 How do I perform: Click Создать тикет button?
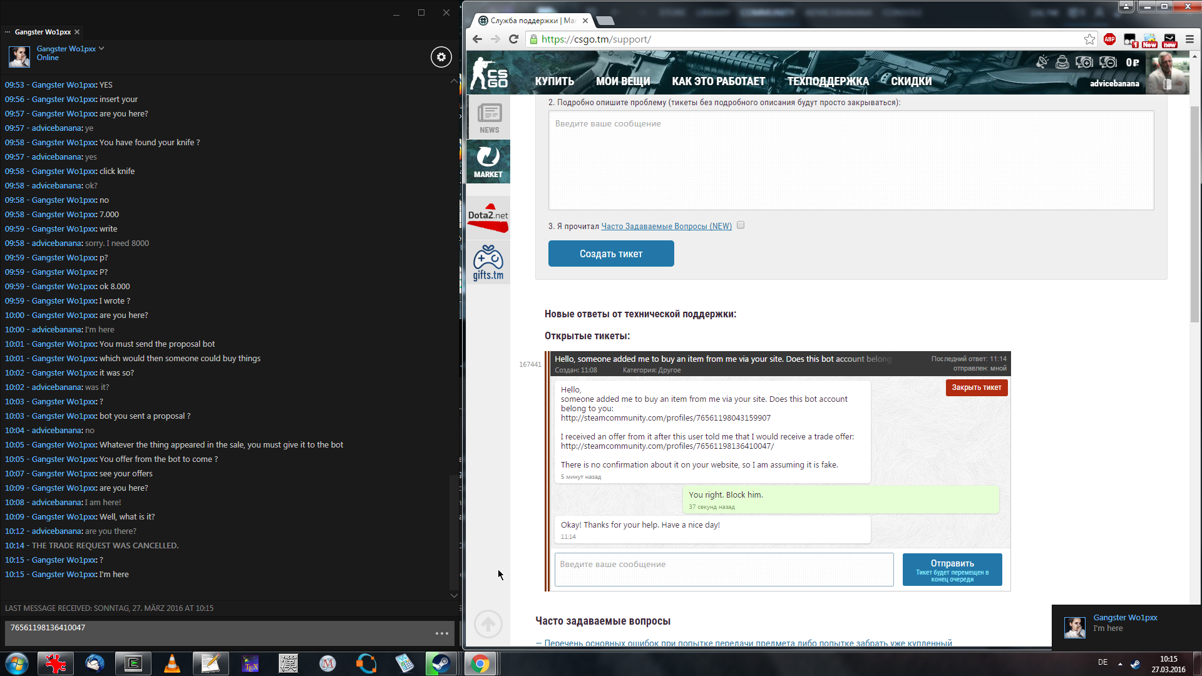pyautogui.click(x=610, y=253)
